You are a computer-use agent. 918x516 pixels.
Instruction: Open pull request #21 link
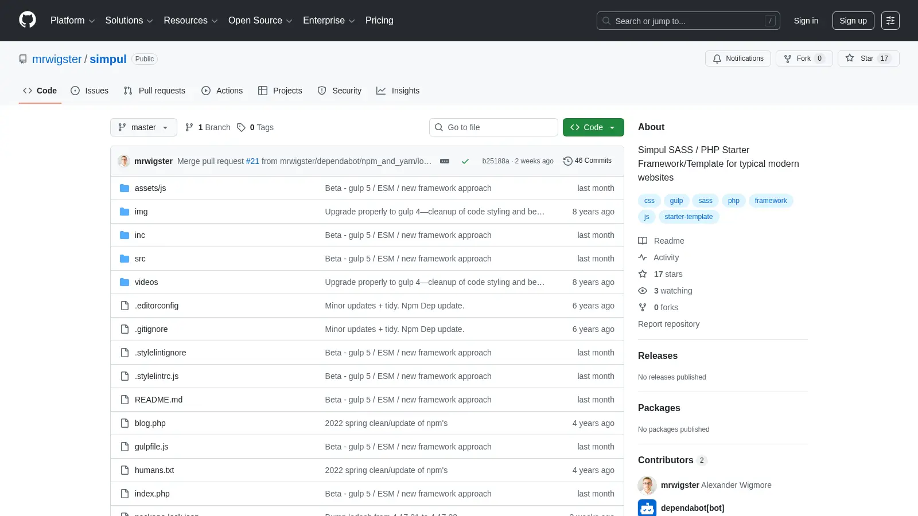pyautogui.click(x=252, y=161)
